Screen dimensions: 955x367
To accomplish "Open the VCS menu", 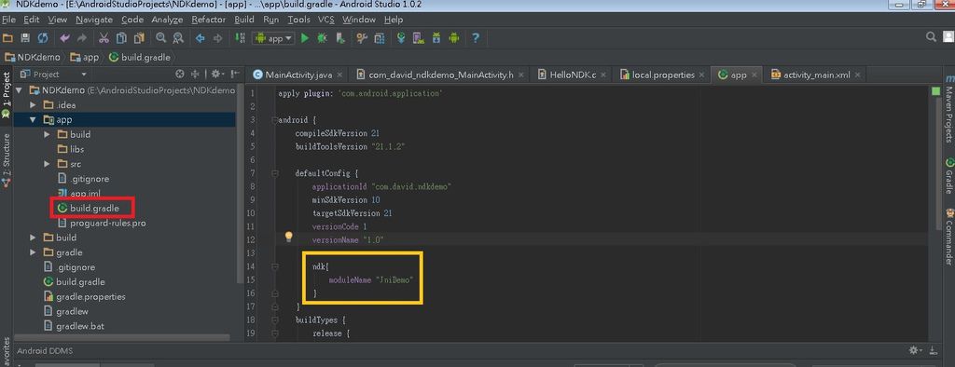I will coord(325,20).
